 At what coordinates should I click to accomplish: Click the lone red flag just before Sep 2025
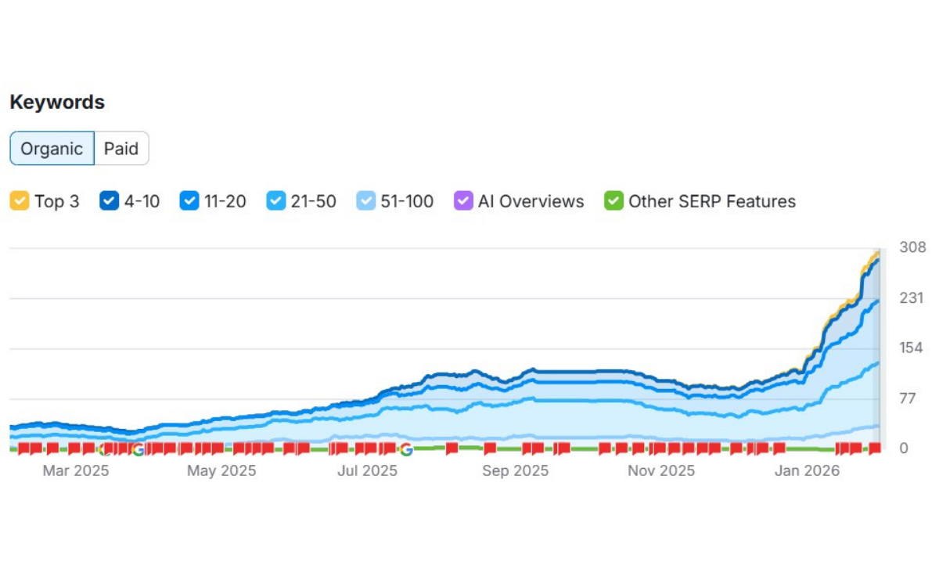(x=490, y=448)
